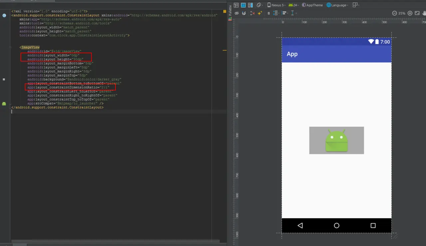
Task: Open the AppTheme theme selector
Action: [x=313, y=5]
